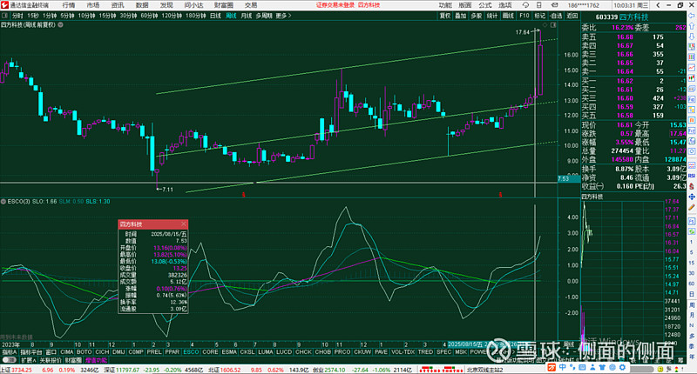Click the 公式 menu item
697x374 pixels.
485,5
